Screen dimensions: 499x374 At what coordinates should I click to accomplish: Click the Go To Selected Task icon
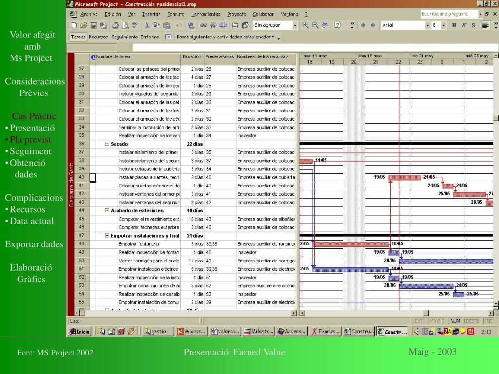click(325, 25)
